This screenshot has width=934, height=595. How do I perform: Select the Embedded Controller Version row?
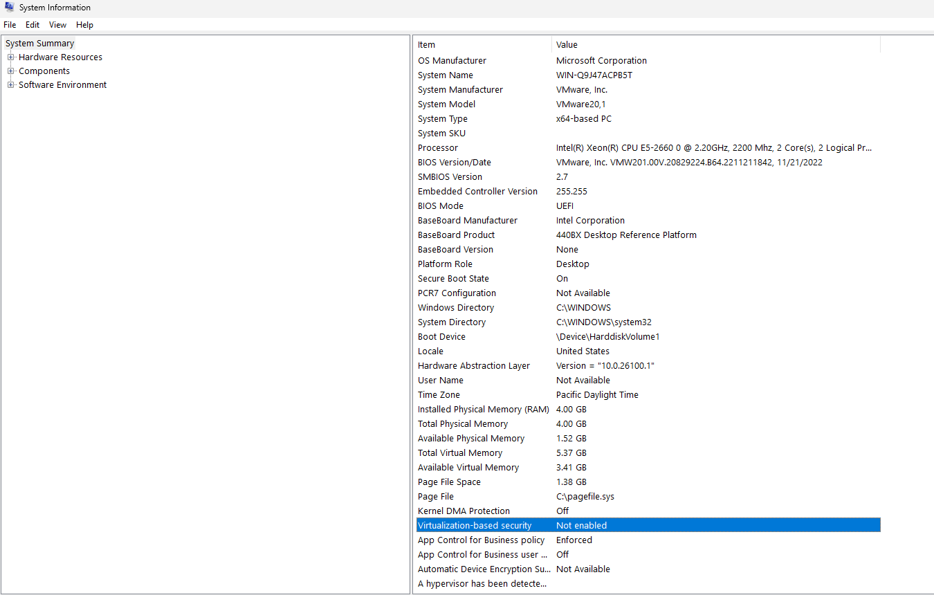pyautogui.click(x=648, y=192)
